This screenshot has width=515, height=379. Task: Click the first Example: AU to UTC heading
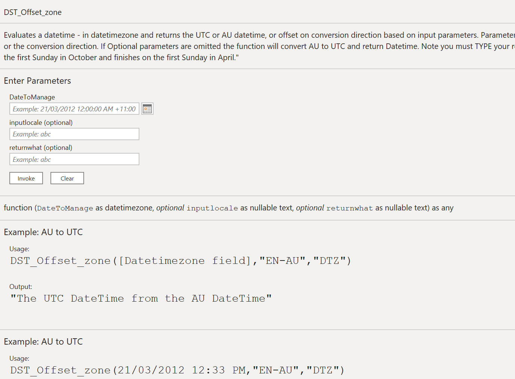[x=43, y=232]
